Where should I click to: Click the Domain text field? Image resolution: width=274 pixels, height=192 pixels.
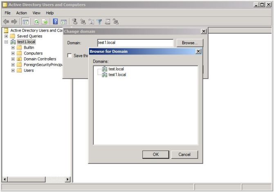point(135,43)
